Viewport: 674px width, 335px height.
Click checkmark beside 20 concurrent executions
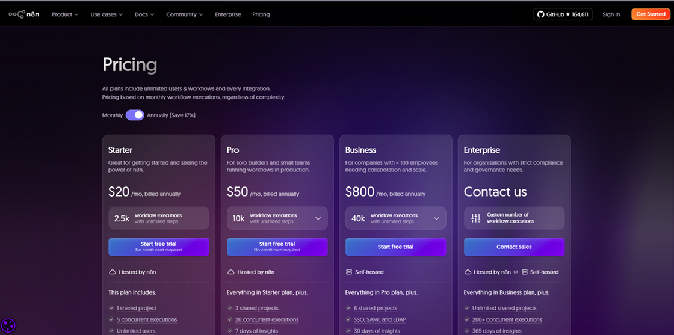[x=230, y=319]
